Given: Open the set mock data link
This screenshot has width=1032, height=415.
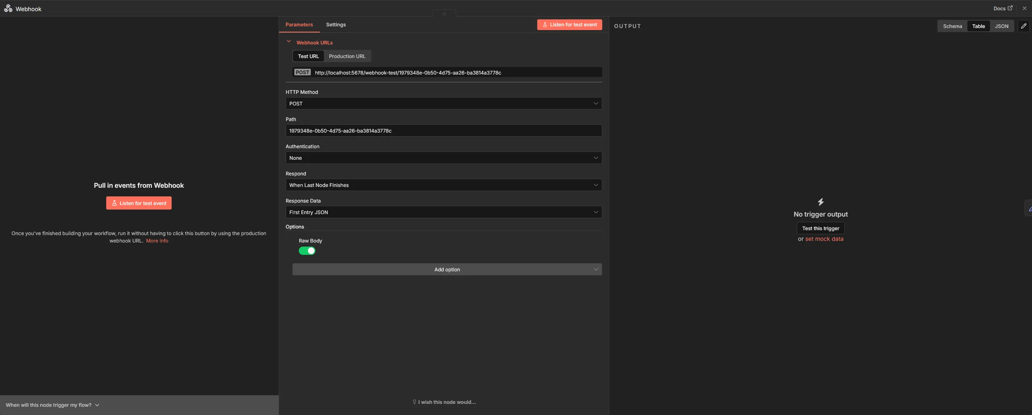Looking at the screenshot, I should 824,239.
